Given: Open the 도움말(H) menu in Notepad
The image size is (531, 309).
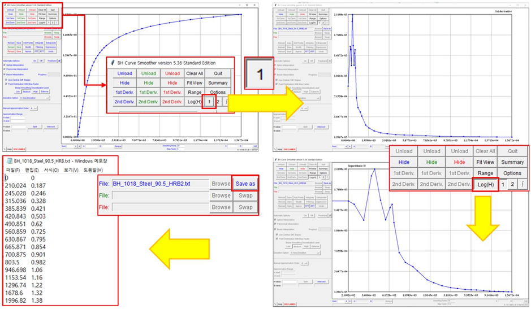Looking at the screenshot, I should point(93,170).
